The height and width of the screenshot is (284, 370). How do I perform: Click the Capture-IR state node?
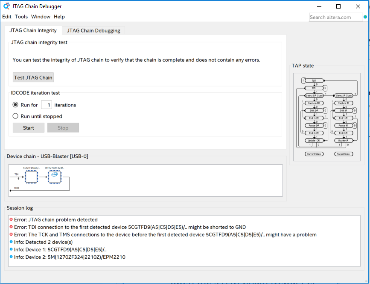(344, 103)
